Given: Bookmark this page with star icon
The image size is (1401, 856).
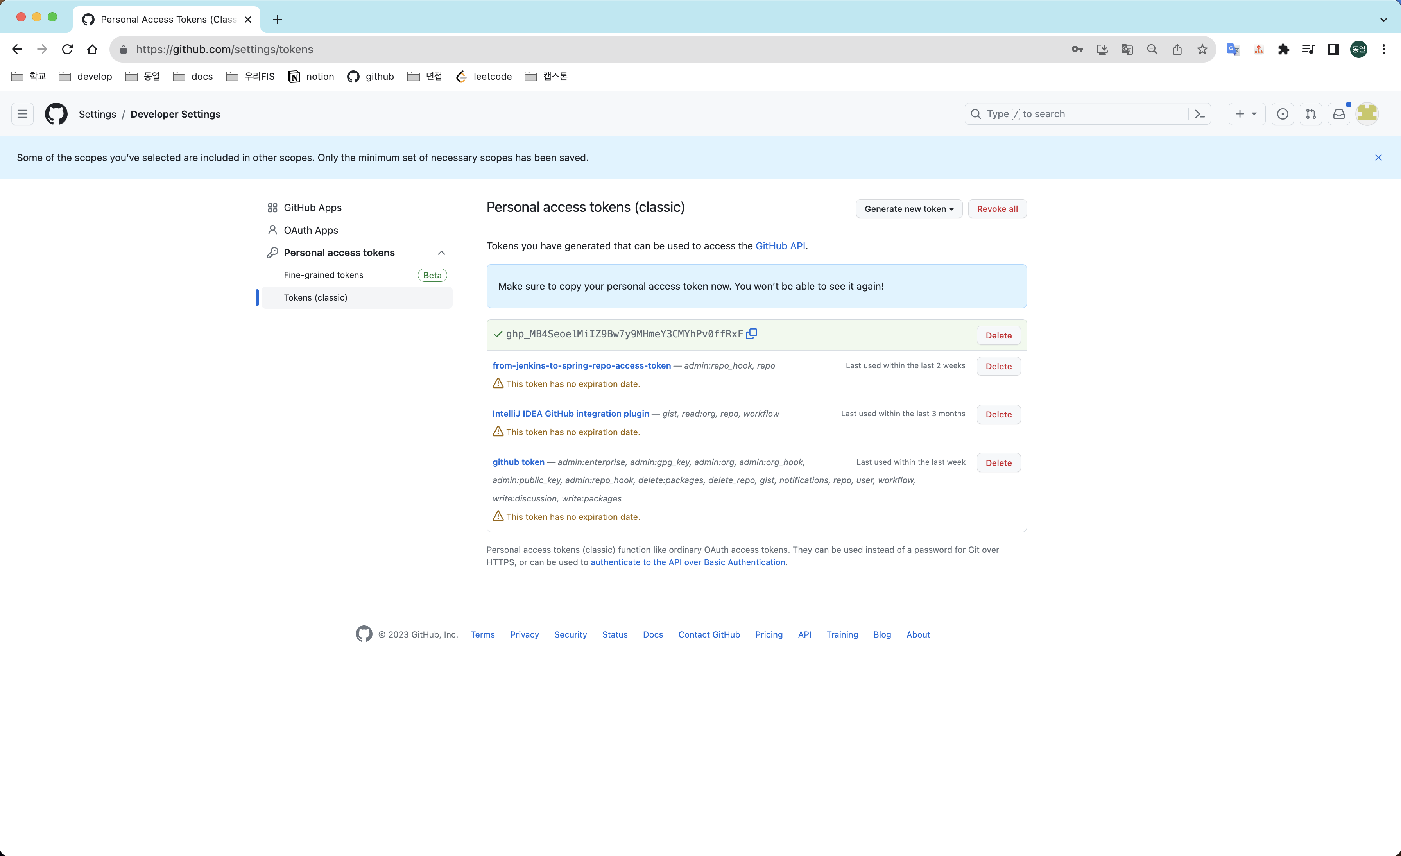Looking at the screenshot, I should (x=1202, y=50).
